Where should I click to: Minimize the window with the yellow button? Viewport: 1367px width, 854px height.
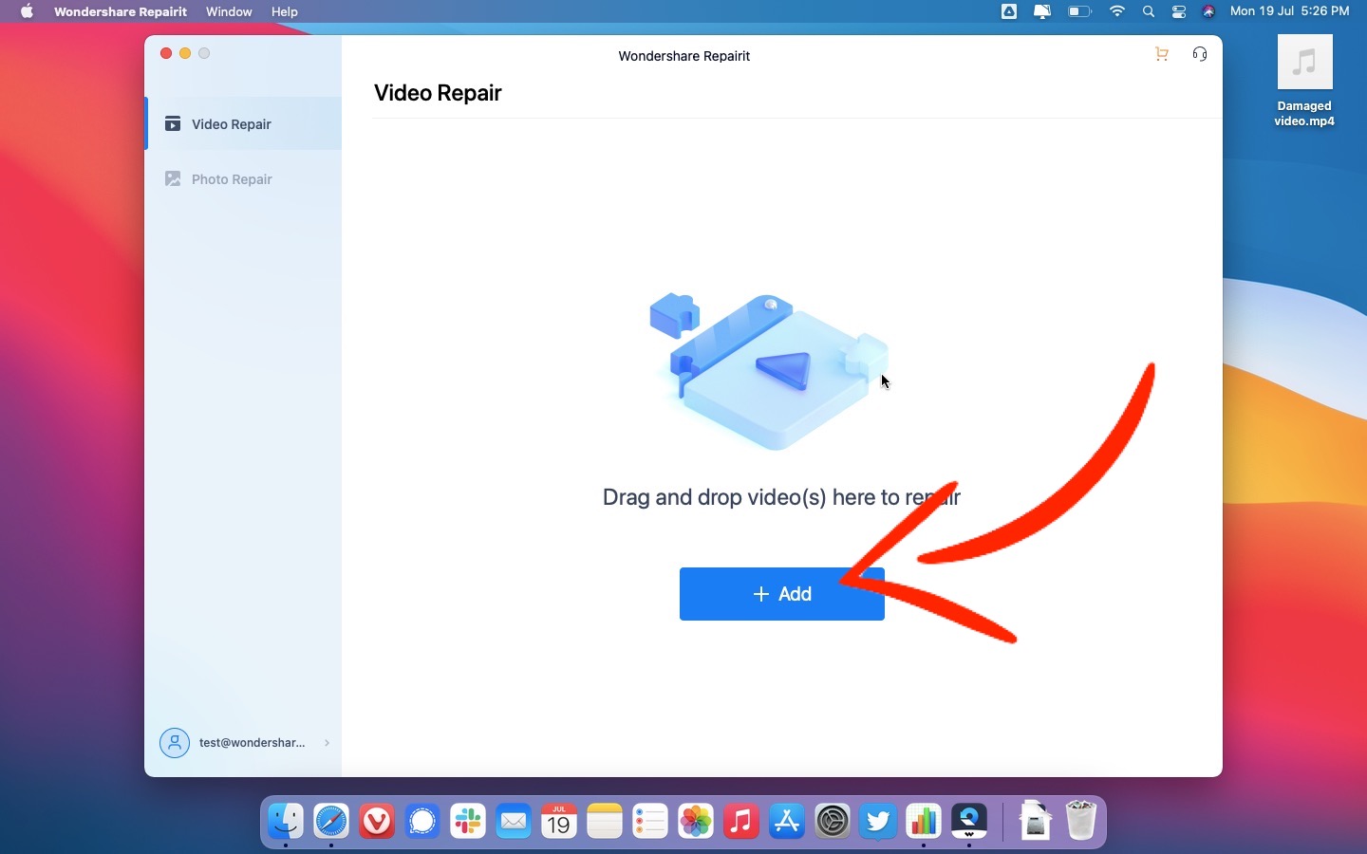click(185, 53)
